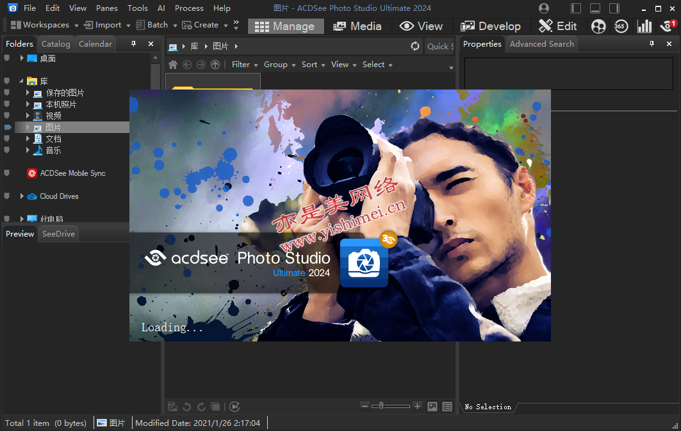Toggle easy-select marker for ACDSee Mobile Sync

click(x=7, y=173)
